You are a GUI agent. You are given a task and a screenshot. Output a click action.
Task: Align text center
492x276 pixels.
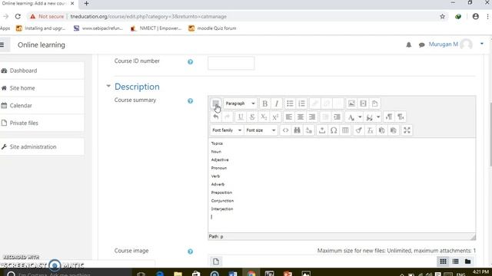coord(301,117)
